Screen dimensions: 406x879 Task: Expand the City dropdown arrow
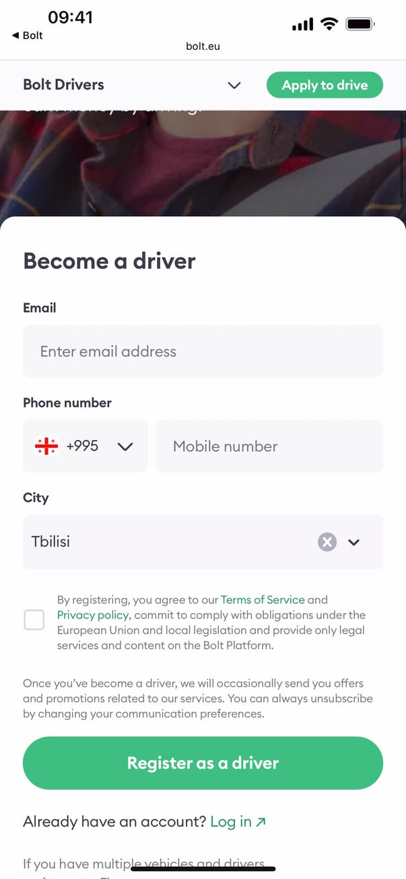[354, 542]
